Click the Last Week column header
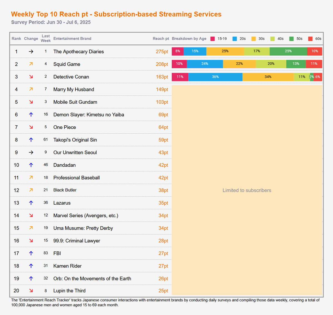This screenshot has height=315, width=333. coord(46,38)
